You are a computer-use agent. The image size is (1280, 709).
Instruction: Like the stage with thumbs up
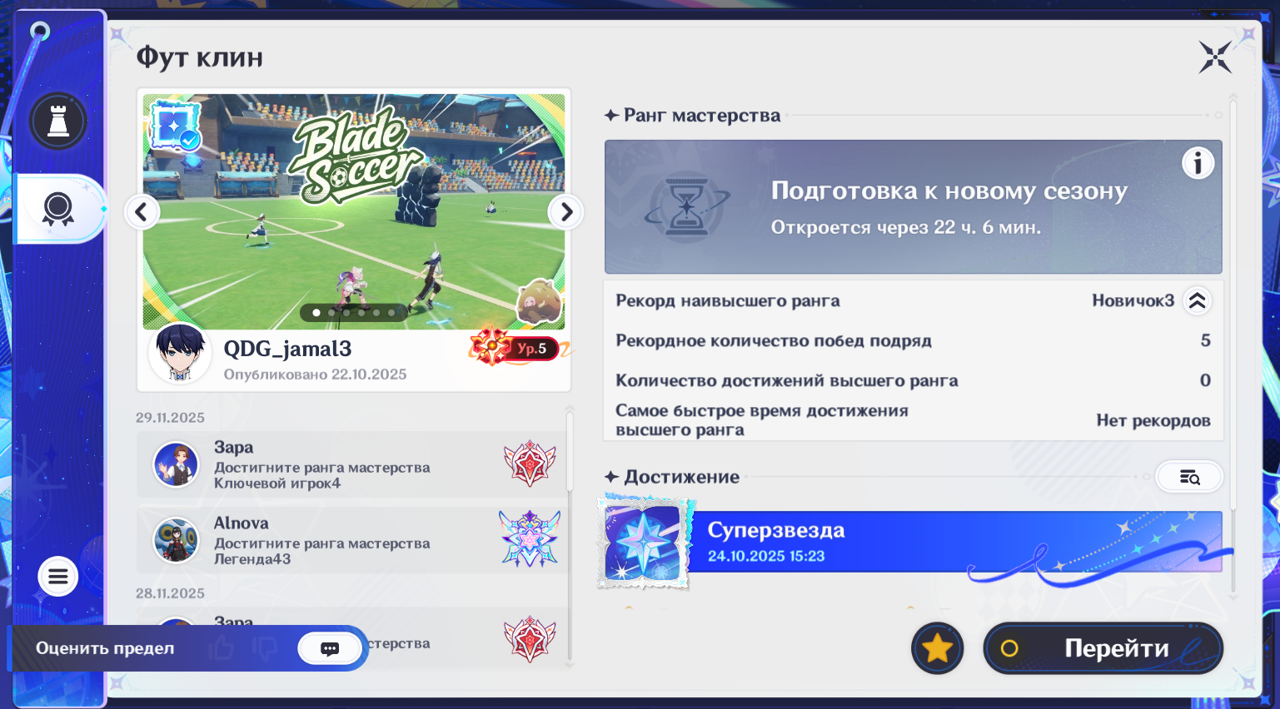(221, 648)
